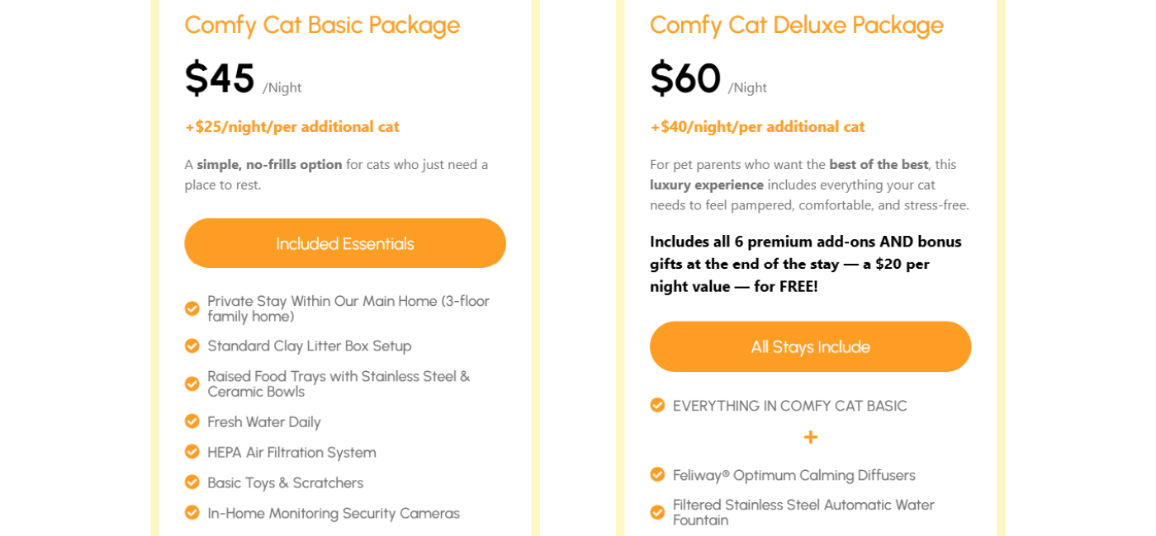Viewport: 1156px width, 536px height.
Task: Click checkmark next to HEPA Air Filtration
Action: pos(192,452)
